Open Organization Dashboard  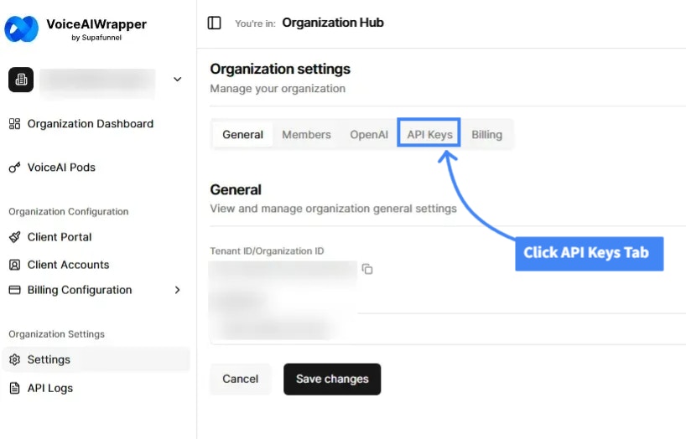[x=90, y=124]
